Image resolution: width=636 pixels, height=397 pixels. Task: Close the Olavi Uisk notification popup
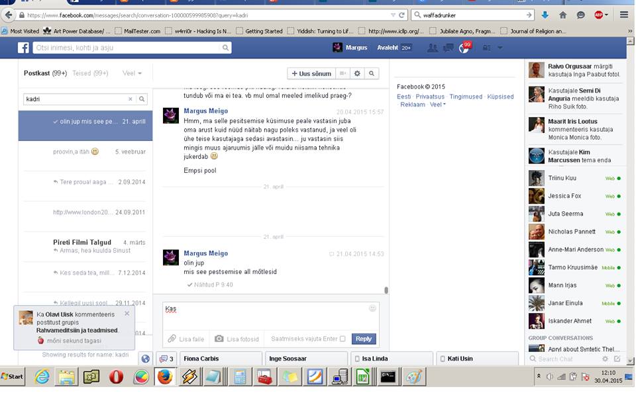[127, 314]
